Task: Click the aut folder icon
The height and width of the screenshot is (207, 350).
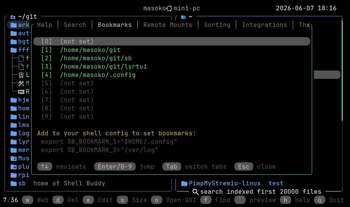Action: [x=14, y=33]
